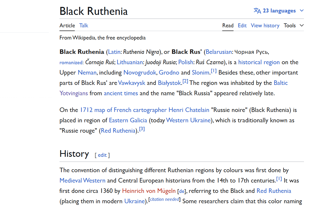Viewport: 309px width, 208px height.
Task: Expand the Tools chevron arrow
Action: point(302,26)
